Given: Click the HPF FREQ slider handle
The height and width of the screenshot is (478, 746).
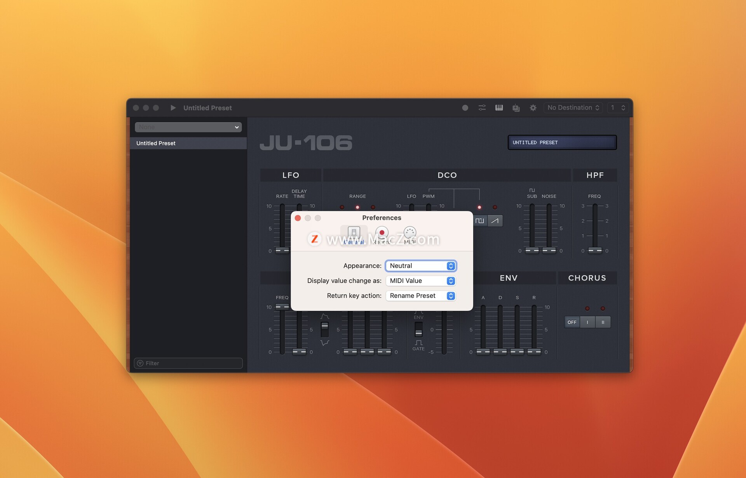Looking at the screenshot, I should point(595,250).
